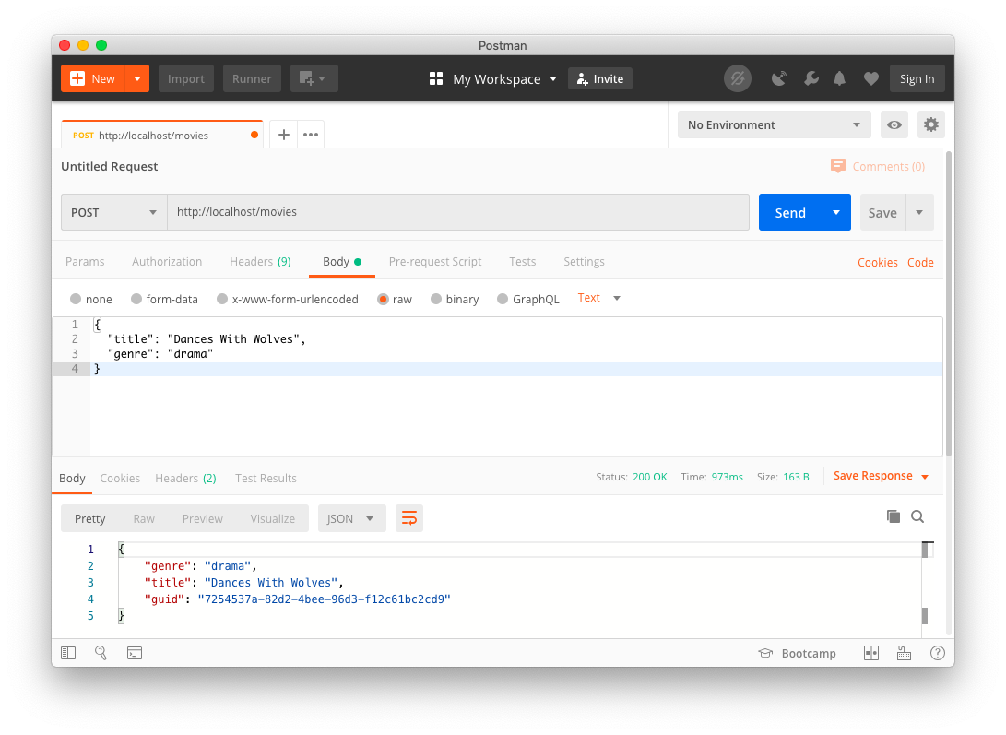Add a new request tab with plus
Image resolution: width=1006 pixels, height=735 pixels.
[x=284, y=134]
